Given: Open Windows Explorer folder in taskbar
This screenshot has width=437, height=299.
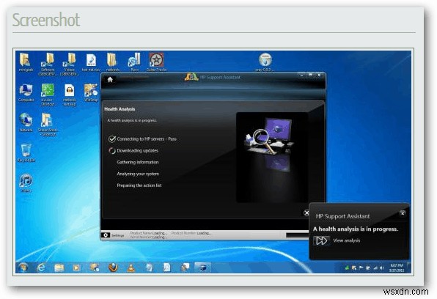Looking at the screenshot, I should (59, 267).
